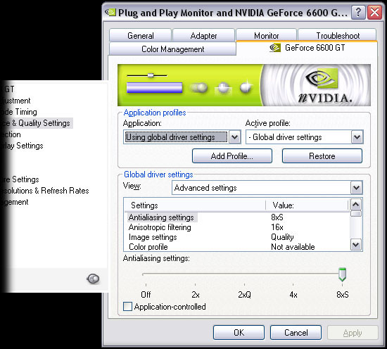Click the Add Profile... button
Screen dimensions: 387x349
pyautogui.click(x=232, y=156)
